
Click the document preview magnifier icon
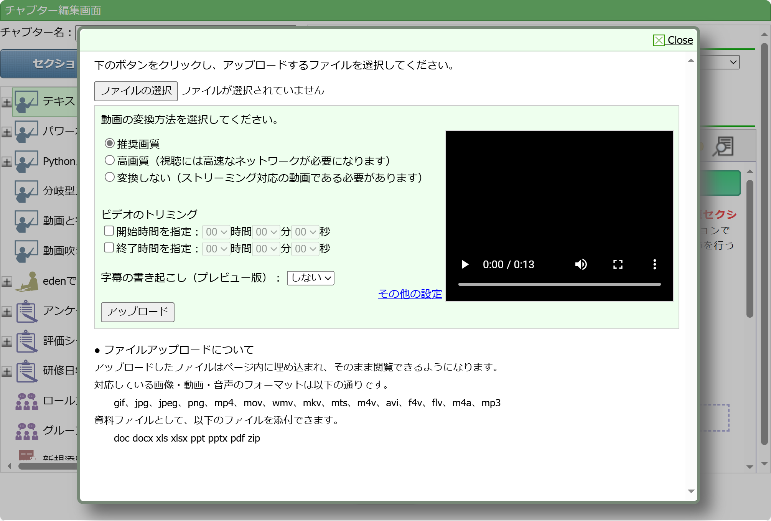tap(723, 147)
